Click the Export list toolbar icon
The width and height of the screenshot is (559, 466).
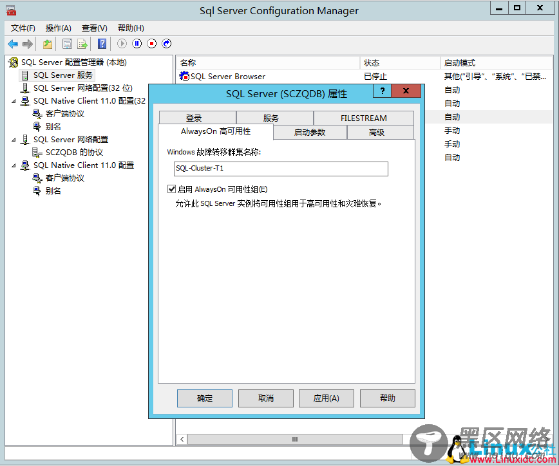pyautogui.click(x=82, y=44)
